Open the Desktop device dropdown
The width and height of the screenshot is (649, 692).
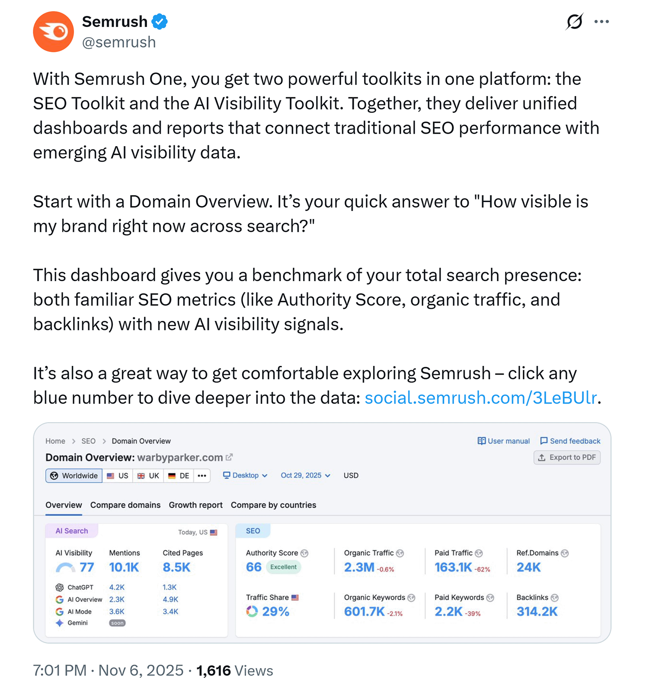click(x=244, y=475)
